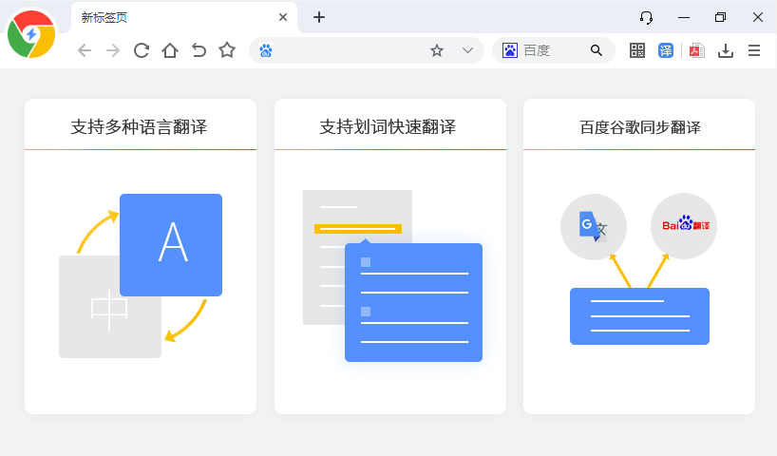Viewport: 777px width, 456px height.
Task: Click the PDF tool icon
Action: [x=696, y=50]
